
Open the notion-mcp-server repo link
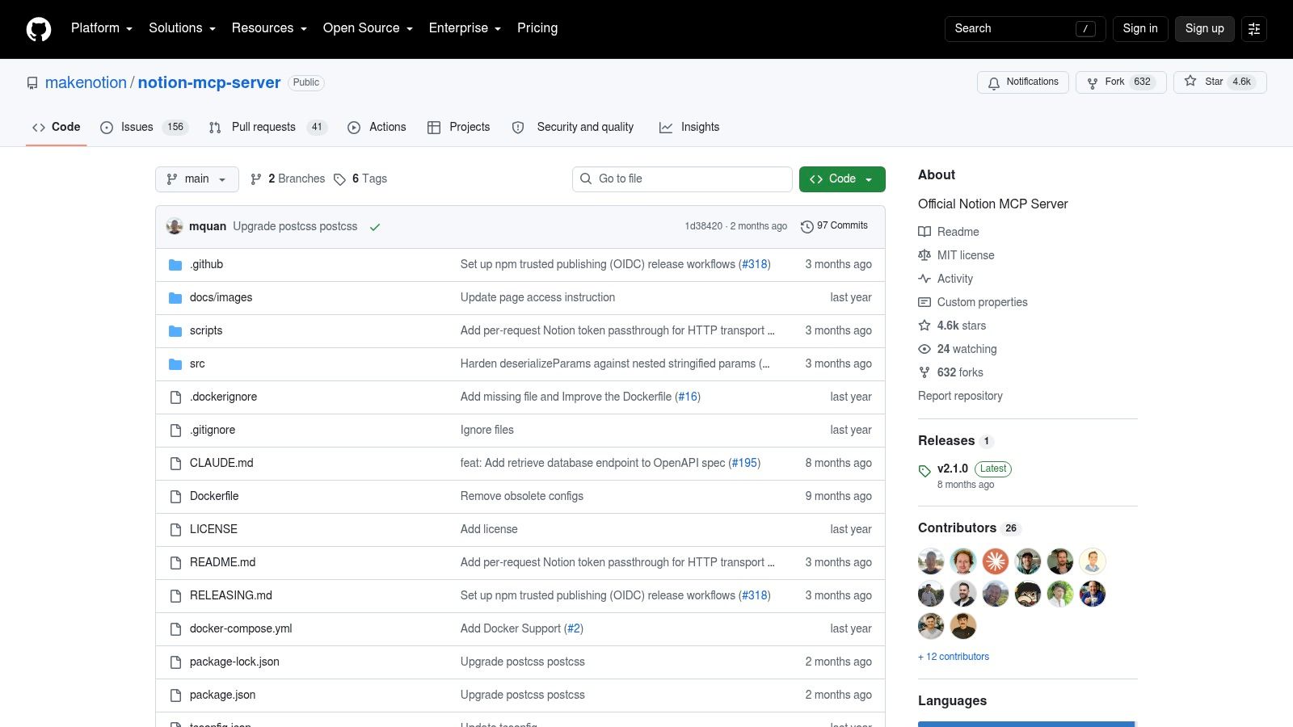click(x=209, y=82)
